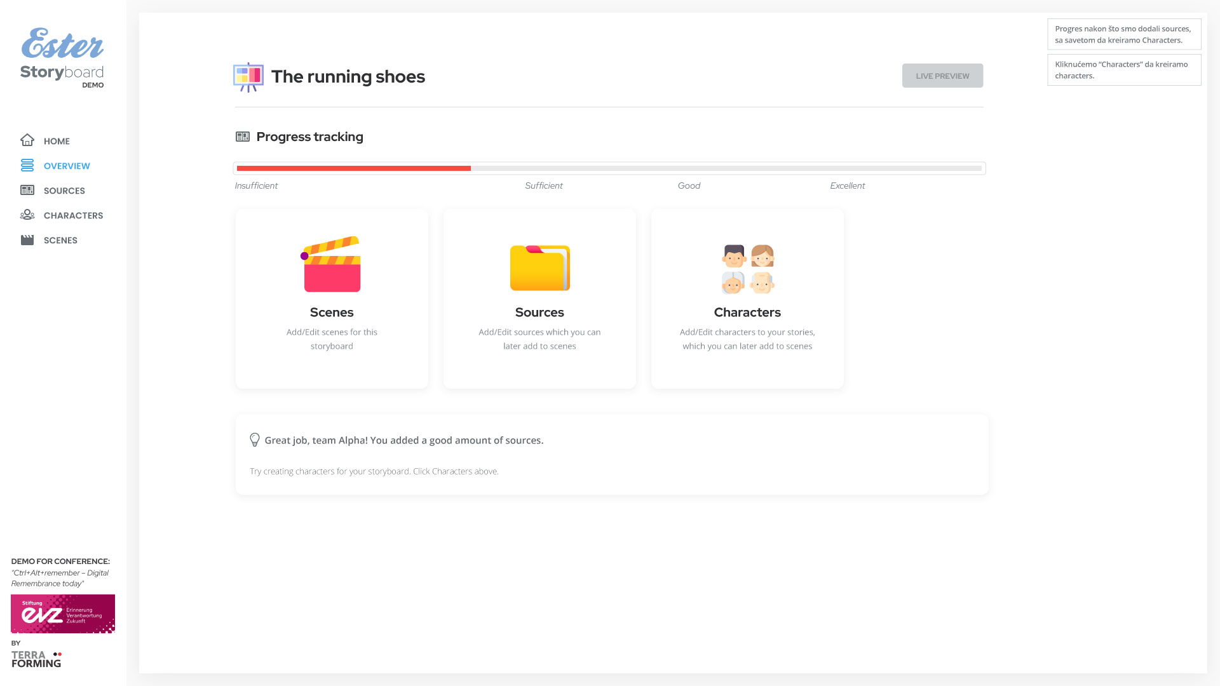The width and height of the screenshot is (1220, 686).
Task: Click the yellow folder Sources card icon
Action: (539, 268)
